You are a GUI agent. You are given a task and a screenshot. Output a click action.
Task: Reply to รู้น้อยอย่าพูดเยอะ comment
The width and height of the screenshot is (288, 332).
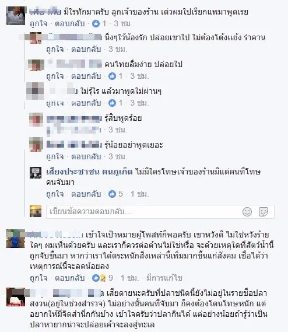[x=86, y=157]
